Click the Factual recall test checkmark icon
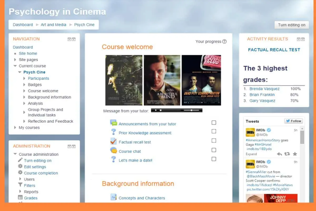 point(113,141)
